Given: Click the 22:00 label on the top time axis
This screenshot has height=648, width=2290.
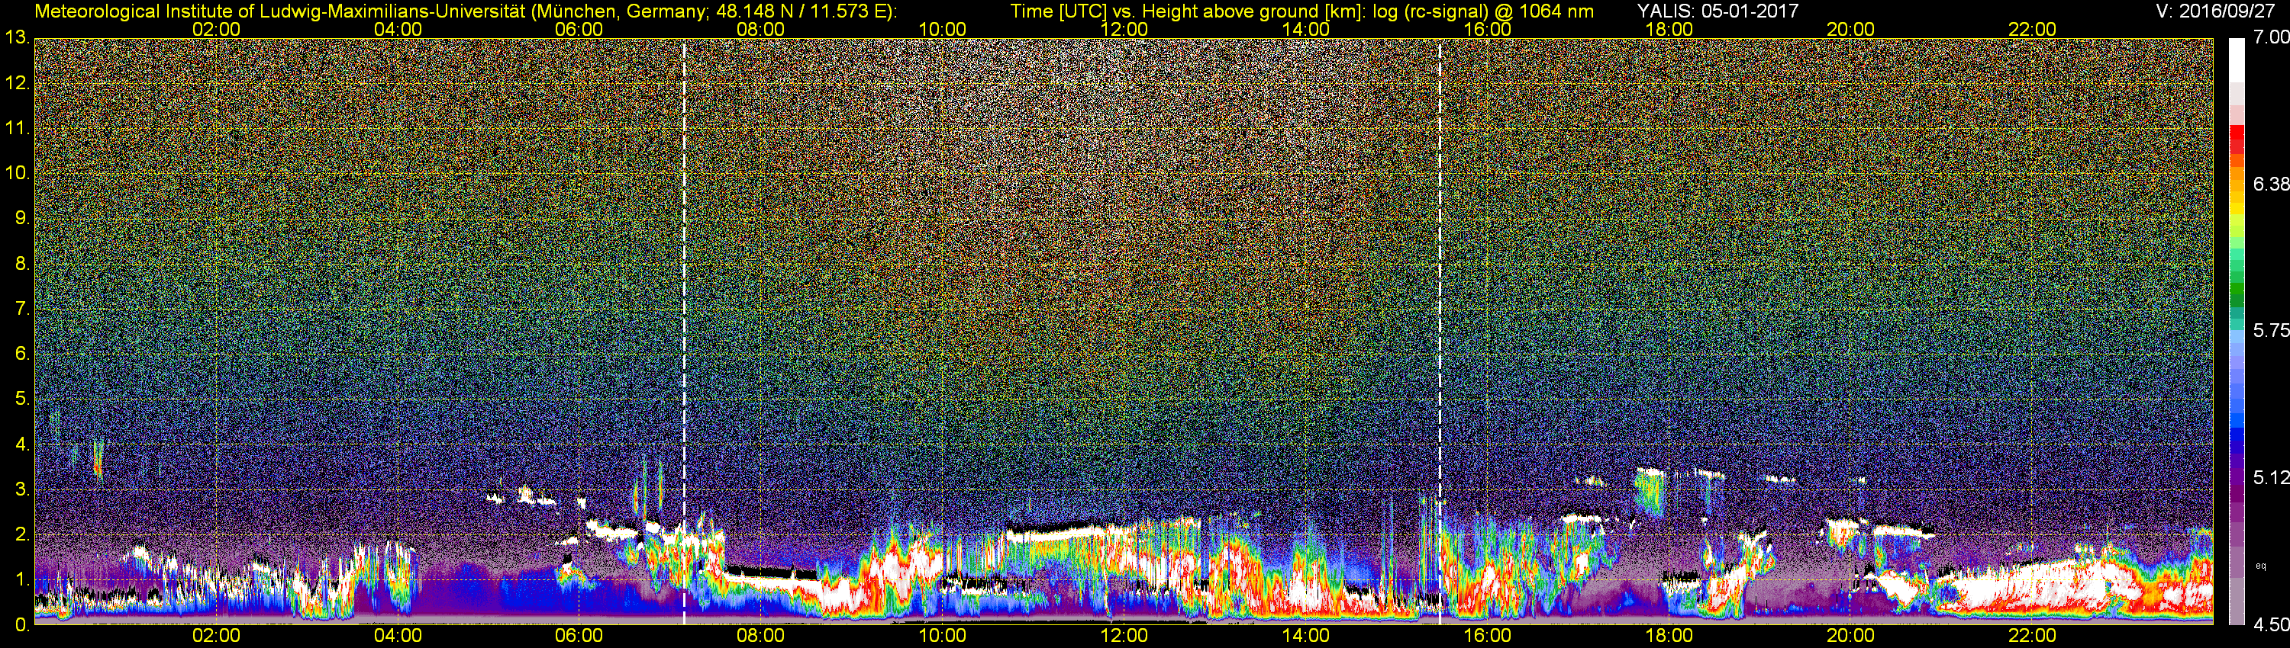Looking at the screenshot, I should [x=2032, y=29].
